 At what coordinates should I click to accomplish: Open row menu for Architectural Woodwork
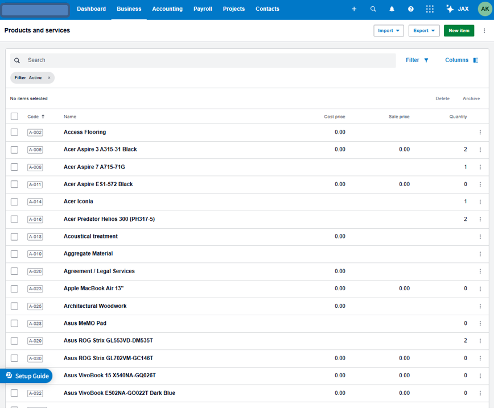tap(480, 306)
